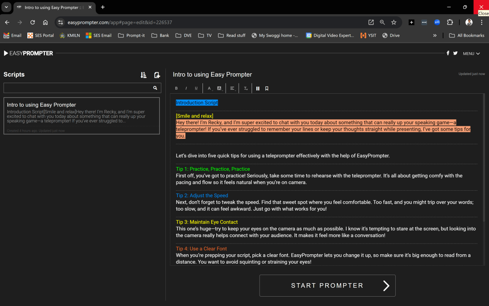Toggle italic formatting in editor toolbar
This screenshot has height=306, width=489.
coord(186,88)
